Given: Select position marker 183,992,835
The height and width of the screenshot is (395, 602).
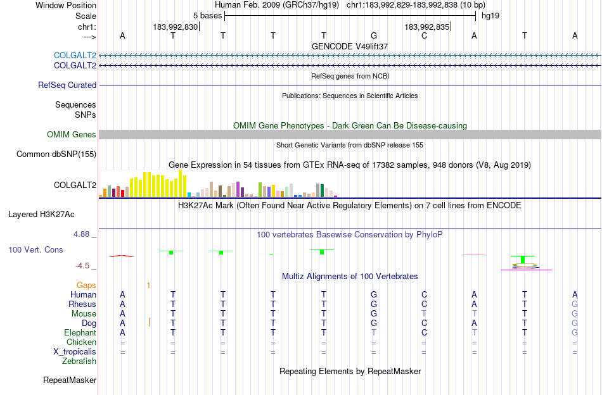Looking at the screenshot, I should (x=426, y=27).
